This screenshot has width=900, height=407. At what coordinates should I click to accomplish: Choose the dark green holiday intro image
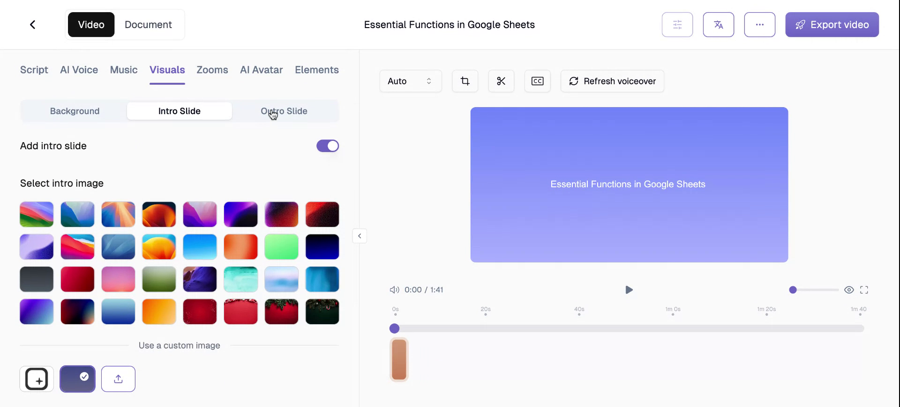(322, 312)
